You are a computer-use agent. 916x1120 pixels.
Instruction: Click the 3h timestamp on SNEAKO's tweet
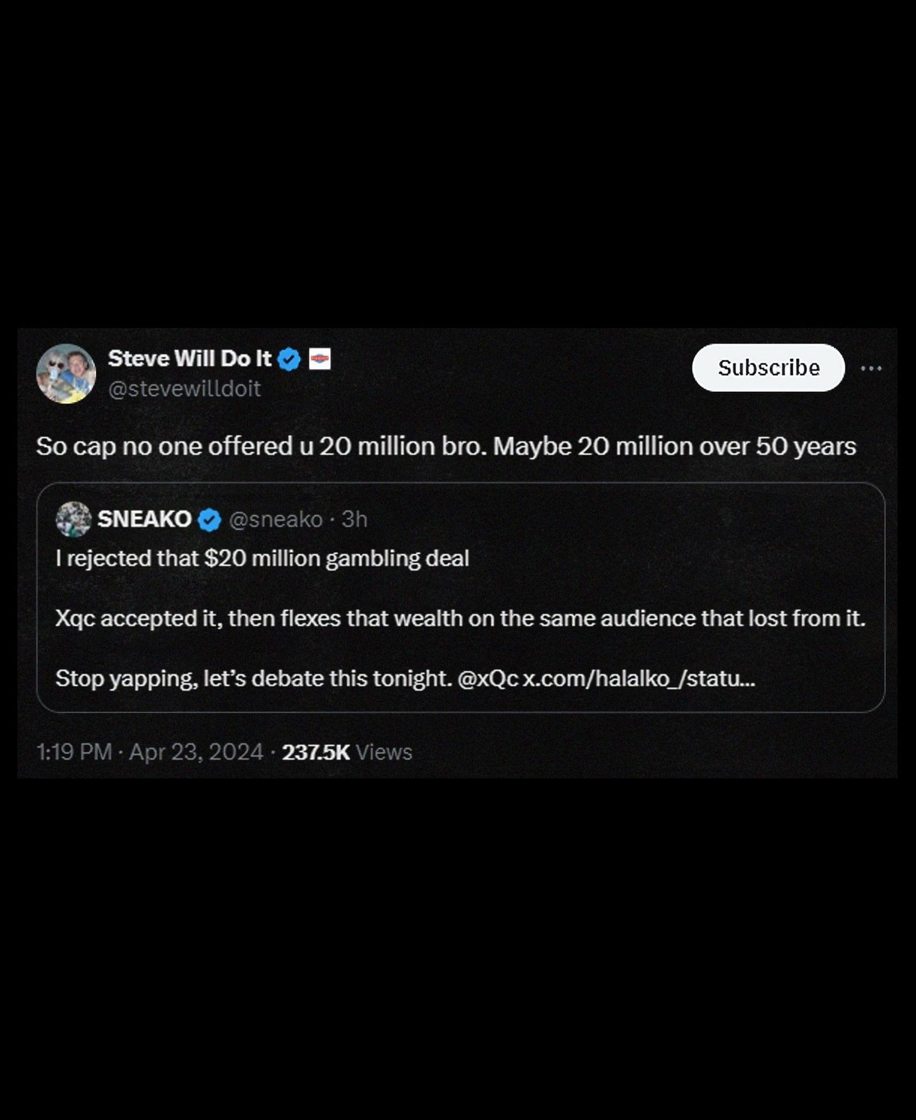(354, 520)
